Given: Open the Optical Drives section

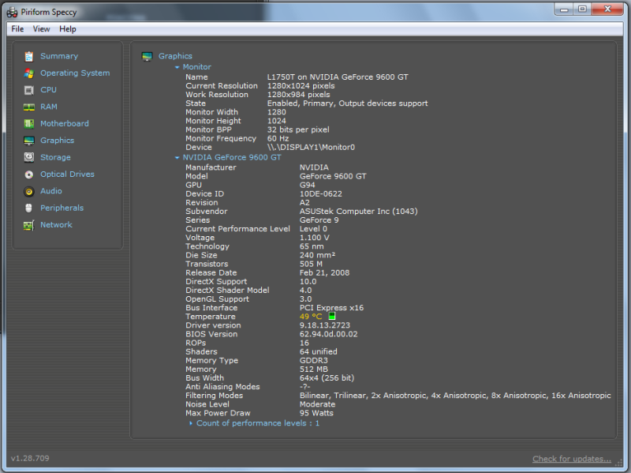Looking at the screenshot, I should [x=67, y=174].
